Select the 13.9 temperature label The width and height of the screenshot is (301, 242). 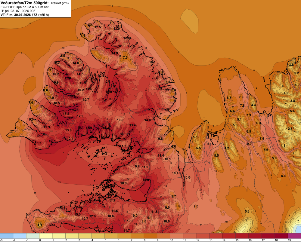coord(155,79)
